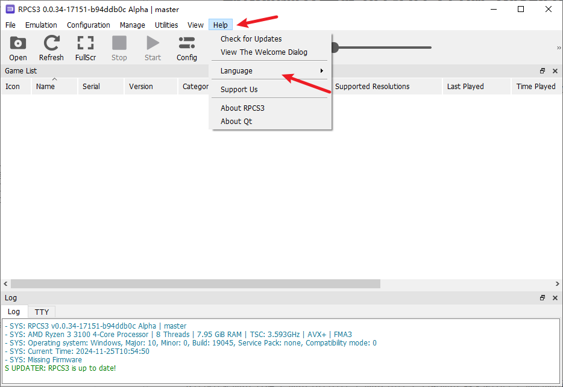Viewport: 563px width, 387px height.
Task: Click the Refresh game list icon
Action: point(51,48)
